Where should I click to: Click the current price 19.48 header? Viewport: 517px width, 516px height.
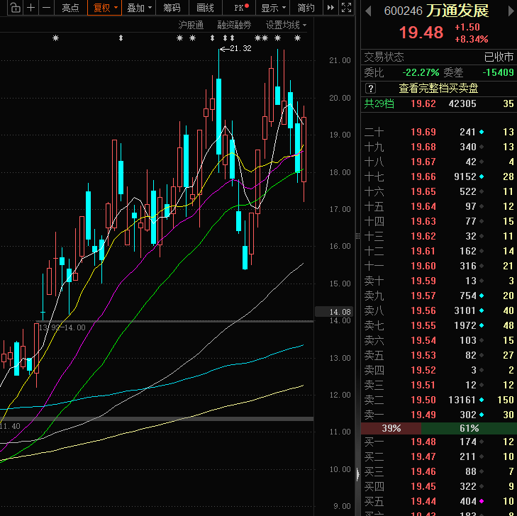pos(421,33)
